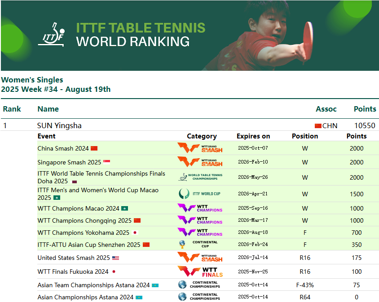Select the China Smash 2024 event name
Image resolution: width=379 pixels, height=302 pixels.
click(63, 148)
